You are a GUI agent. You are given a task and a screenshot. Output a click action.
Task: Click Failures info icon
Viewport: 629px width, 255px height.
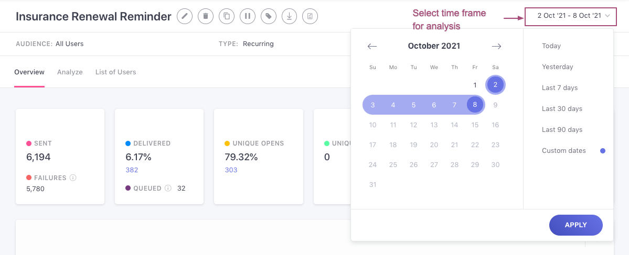pyautogui.click(x=73, y=178)
